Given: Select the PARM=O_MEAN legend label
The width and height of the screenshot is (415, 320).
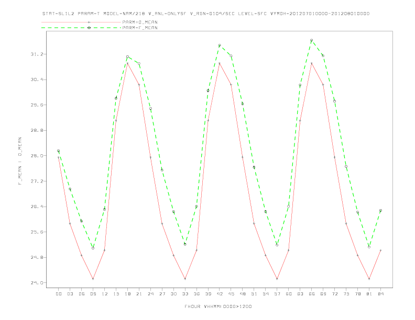Looking at the screenshot, I should point(140,22).
